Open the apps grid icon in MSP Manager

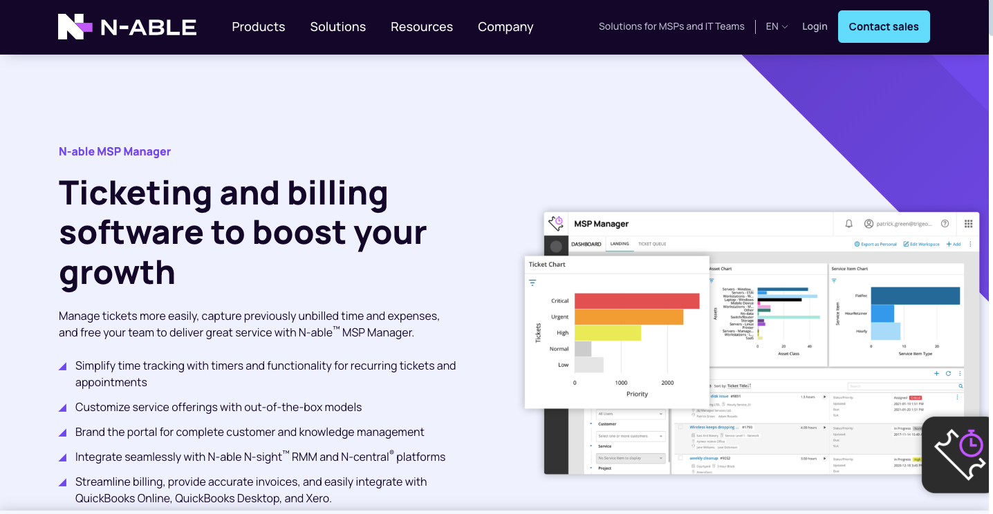(968, 224)
